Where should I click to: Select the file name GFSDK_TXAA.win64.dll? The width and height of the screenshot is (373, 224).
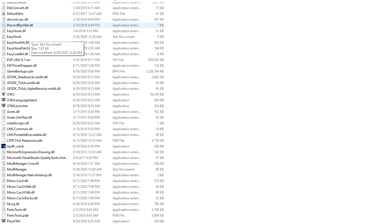click(x=23, y=83)
